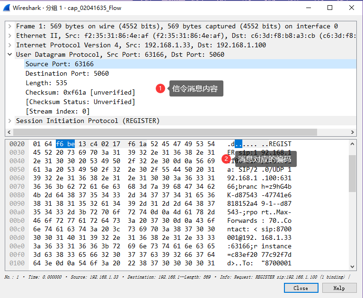Viewport: 363px width, 298px height.
Task: Click ASCII text 'Forwards : 70..Co'
Action: point(259,220)
